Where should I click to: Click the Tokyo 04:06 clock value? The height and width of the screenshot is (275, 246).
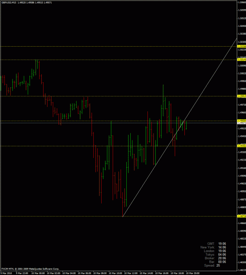pyautogui.click(x=222, y=255)
